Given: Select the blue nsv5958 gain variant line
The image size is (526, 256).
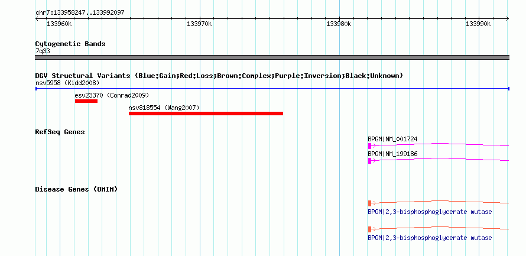Looking at the screenshot, I should pos(272,89).
